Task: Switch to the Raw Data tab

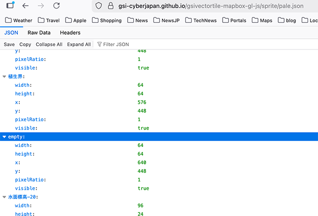Action: click(x=39, y=33)
